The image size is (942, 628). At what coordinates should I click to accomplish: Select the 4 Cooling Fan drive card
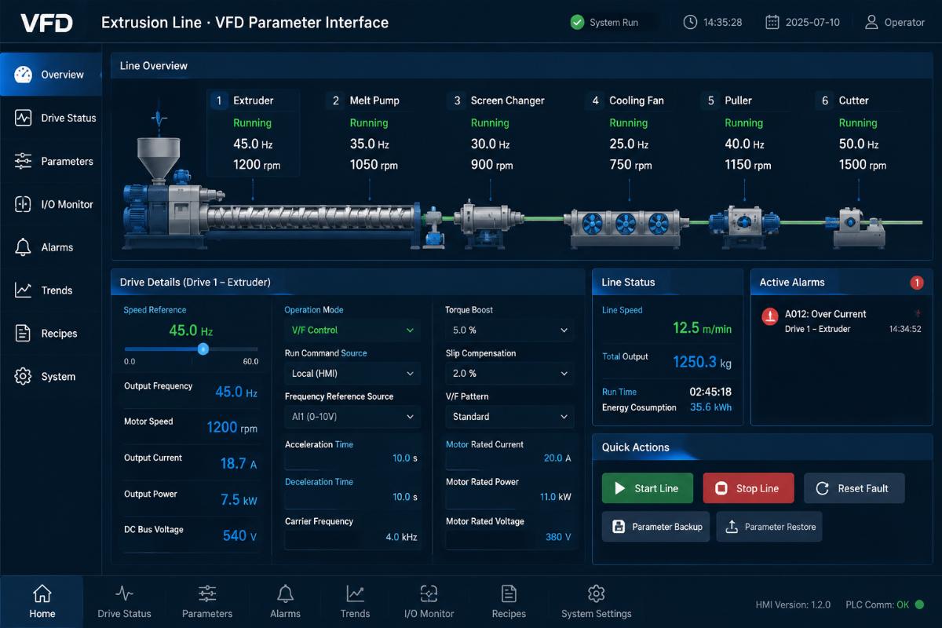click(629, 133)
